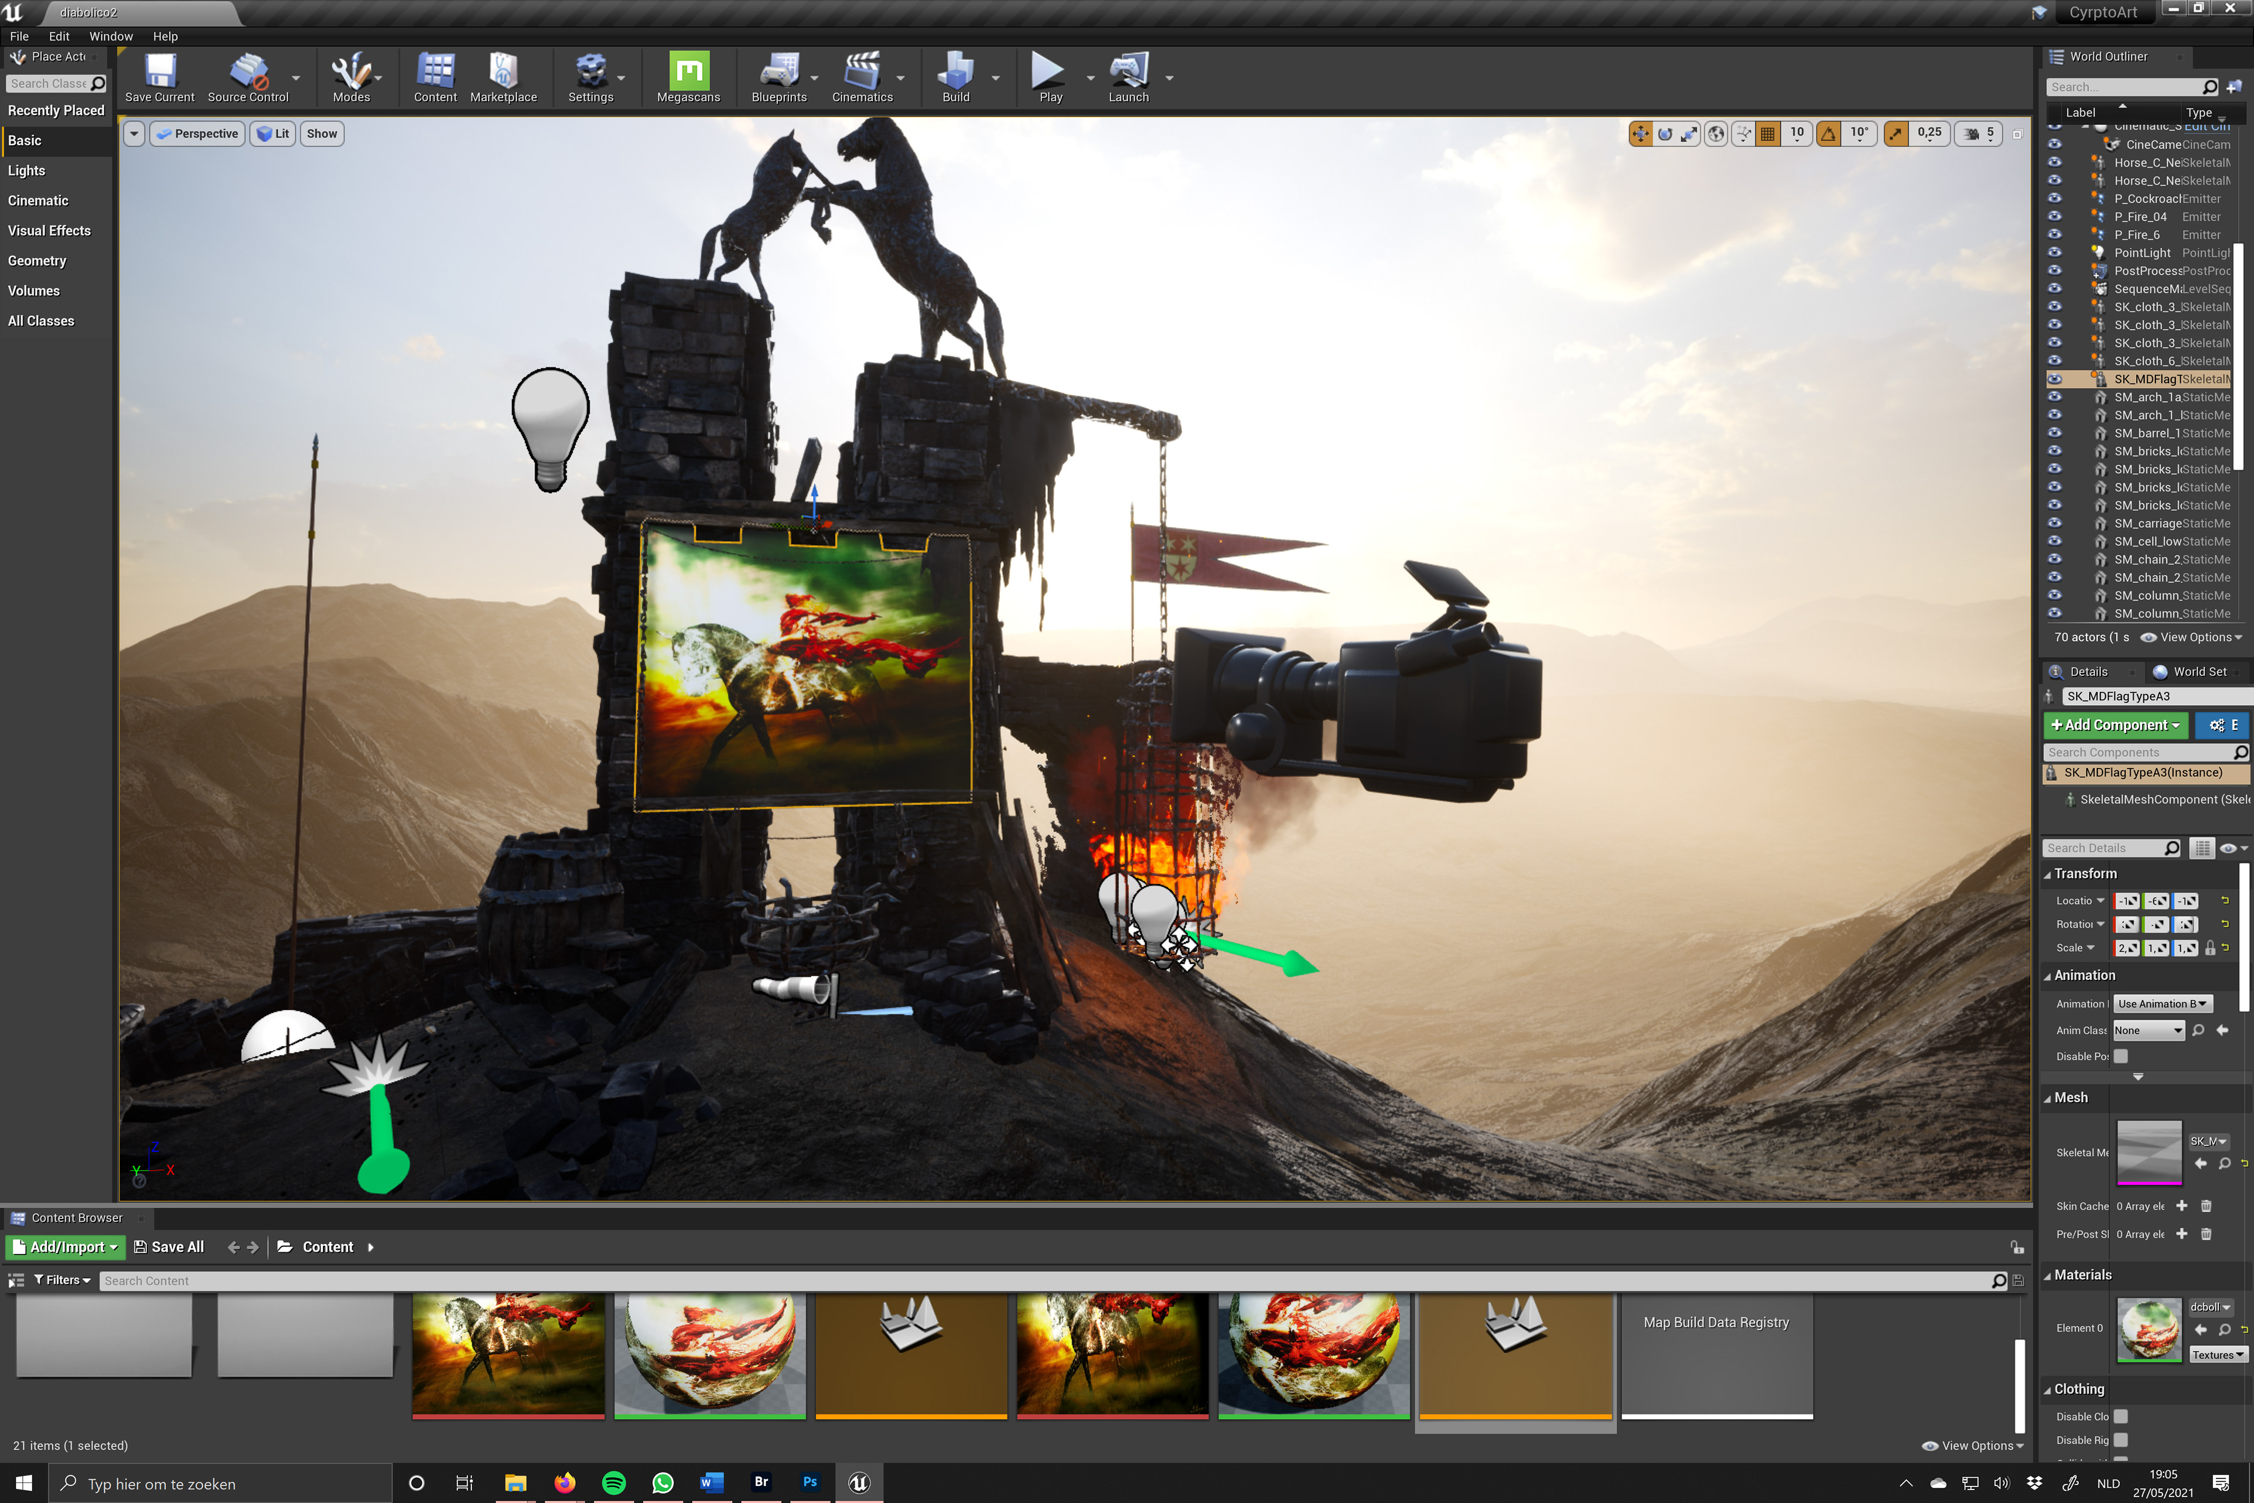The image size is (2254, 1503).
Task: Open Photoshop from the Windows taskbar
Action: pyautogui.click(x=810, y=1483)
